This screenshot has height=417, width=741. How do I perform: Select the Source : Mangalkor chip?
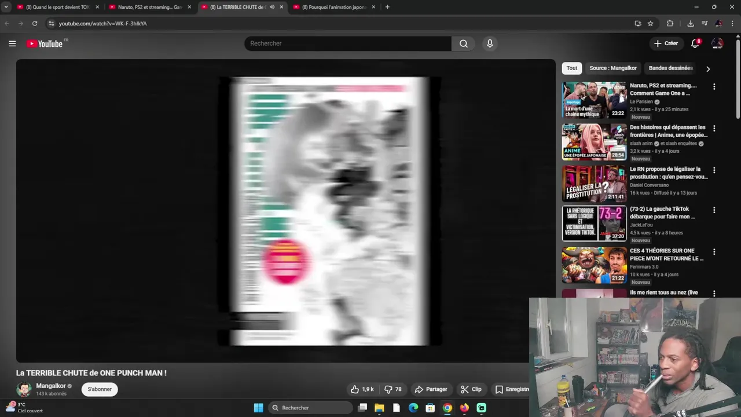pyautogui.click(x=613, y=68)
